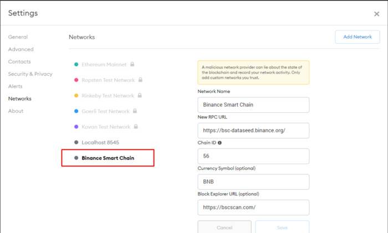Focus the Block Explorer URL field
The width and height of the screenshot is (388, 233).
pyautogui.click(x=253, y=208)
